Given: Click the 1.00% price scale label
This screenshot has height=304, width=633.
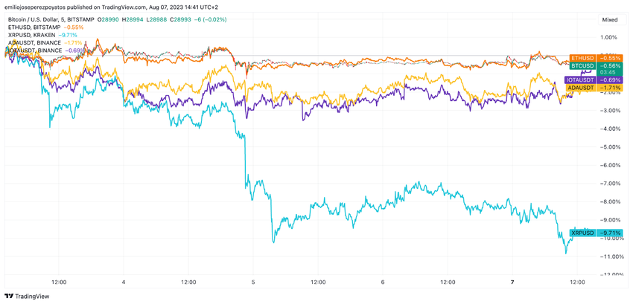Looking at the screenshot, I should tap(608, 37).
